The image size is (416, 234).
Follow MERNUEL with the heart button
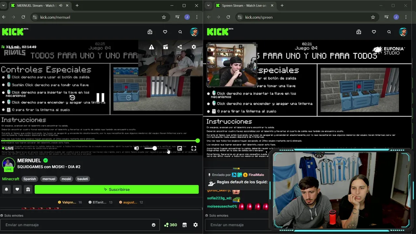click(17, 189)
